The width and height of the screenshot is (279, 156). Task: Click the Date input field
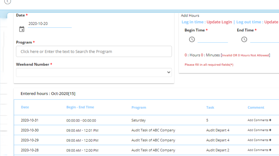[50, 24]
